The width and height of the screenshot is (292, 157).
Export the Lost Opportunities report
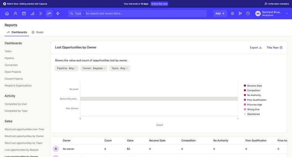pos(256,47)
